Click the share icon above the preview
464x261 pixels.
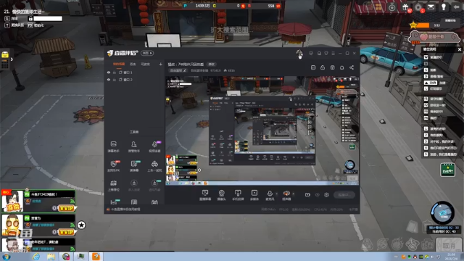(352, 67)
